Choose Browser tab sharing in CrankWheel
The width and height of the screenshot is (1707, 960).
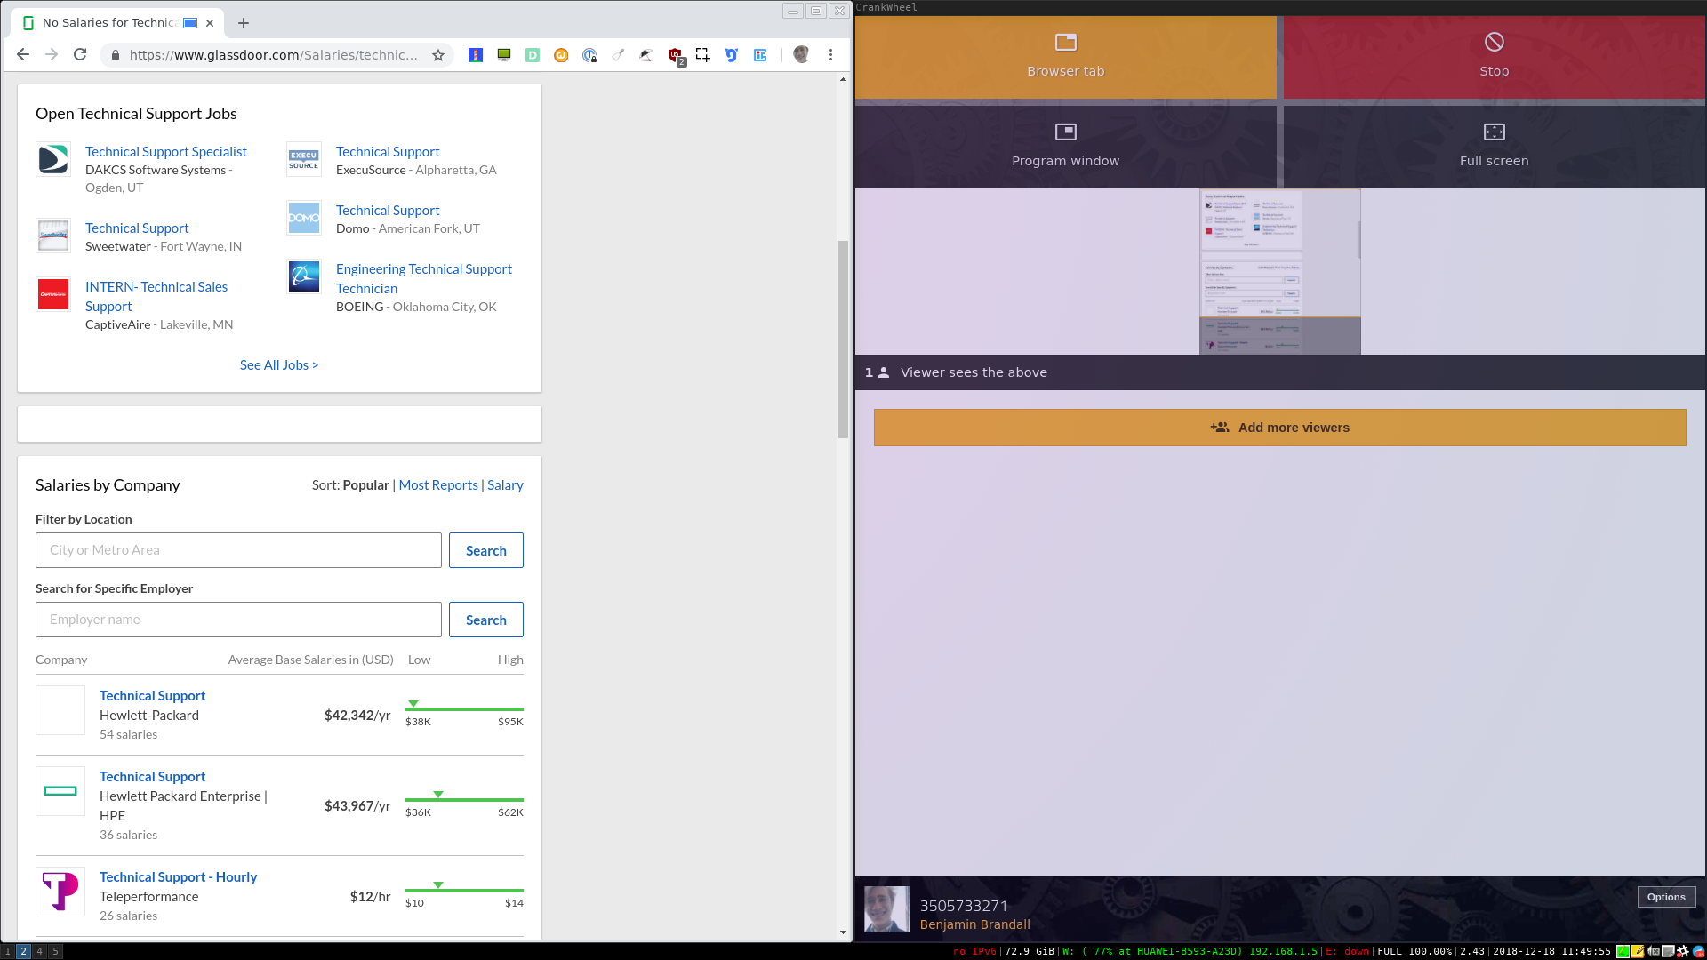[x=1065, y=57]
